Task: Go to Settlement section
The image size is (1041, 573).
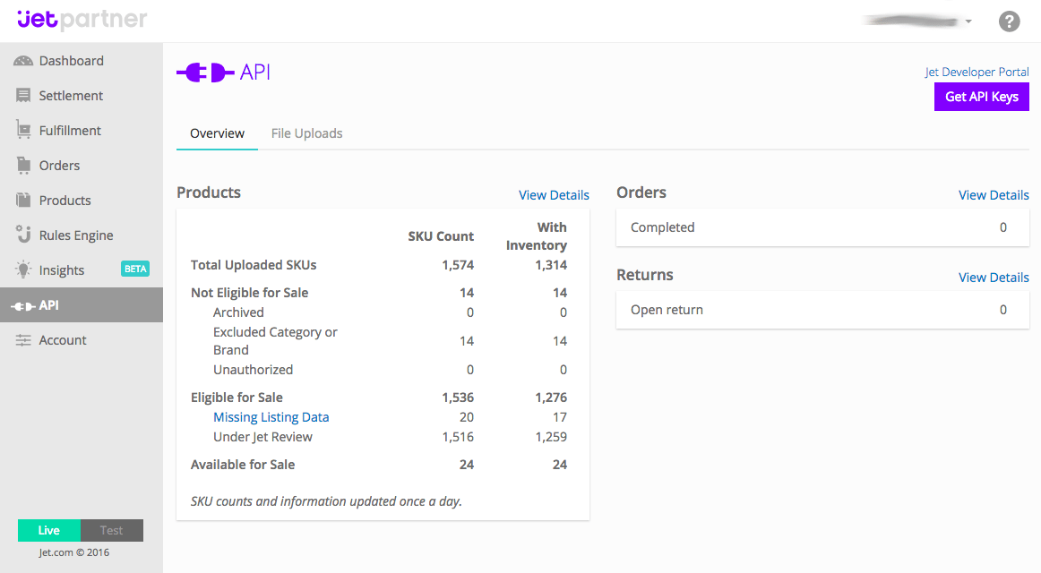Action: (x=71, y=96)
